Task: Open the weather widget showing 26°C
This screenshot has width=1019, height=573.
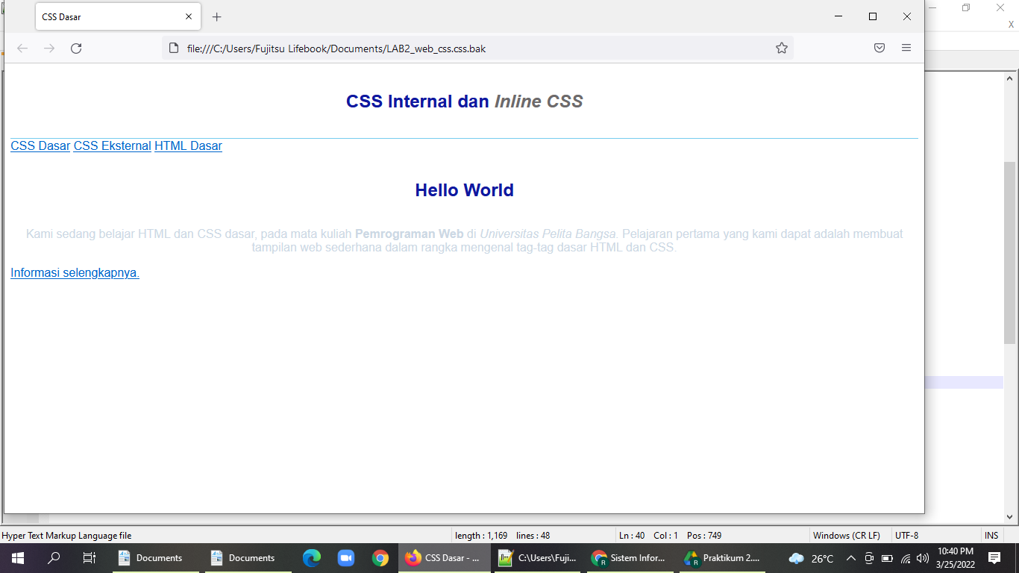Action: click(812, 558)
